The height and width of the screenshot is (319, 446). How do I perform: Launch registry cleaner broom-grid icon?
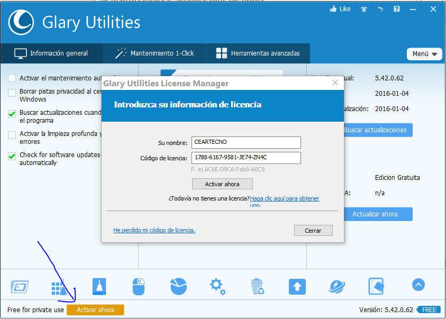tap(59, 287)
